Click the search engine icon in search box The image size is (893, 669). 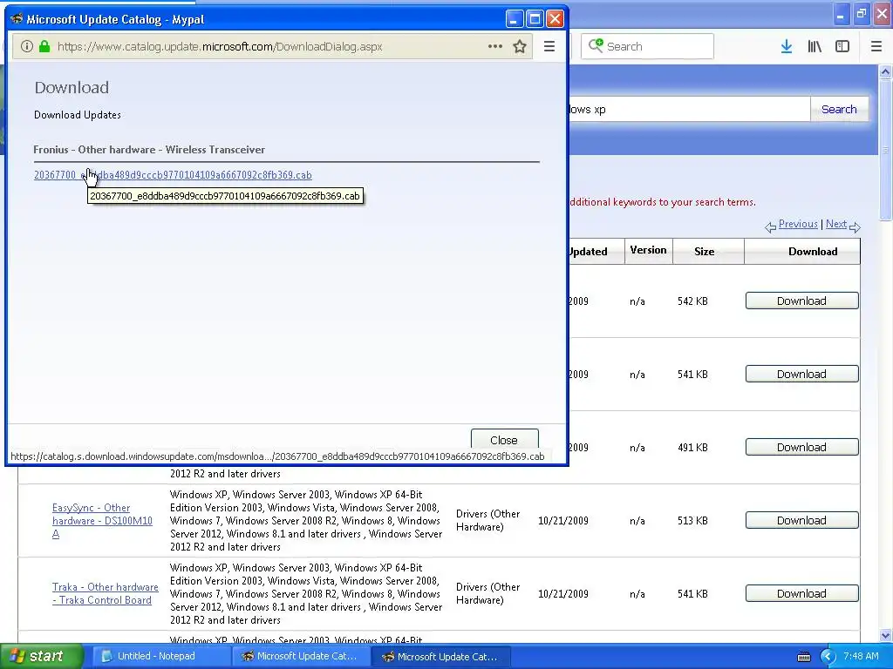click(596, 45)
